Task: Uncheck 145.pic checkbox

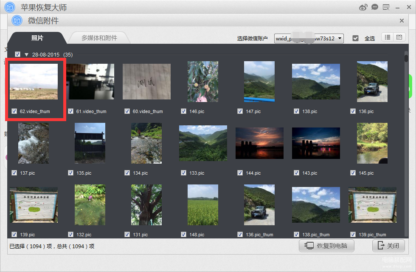Action: [353, 173]
